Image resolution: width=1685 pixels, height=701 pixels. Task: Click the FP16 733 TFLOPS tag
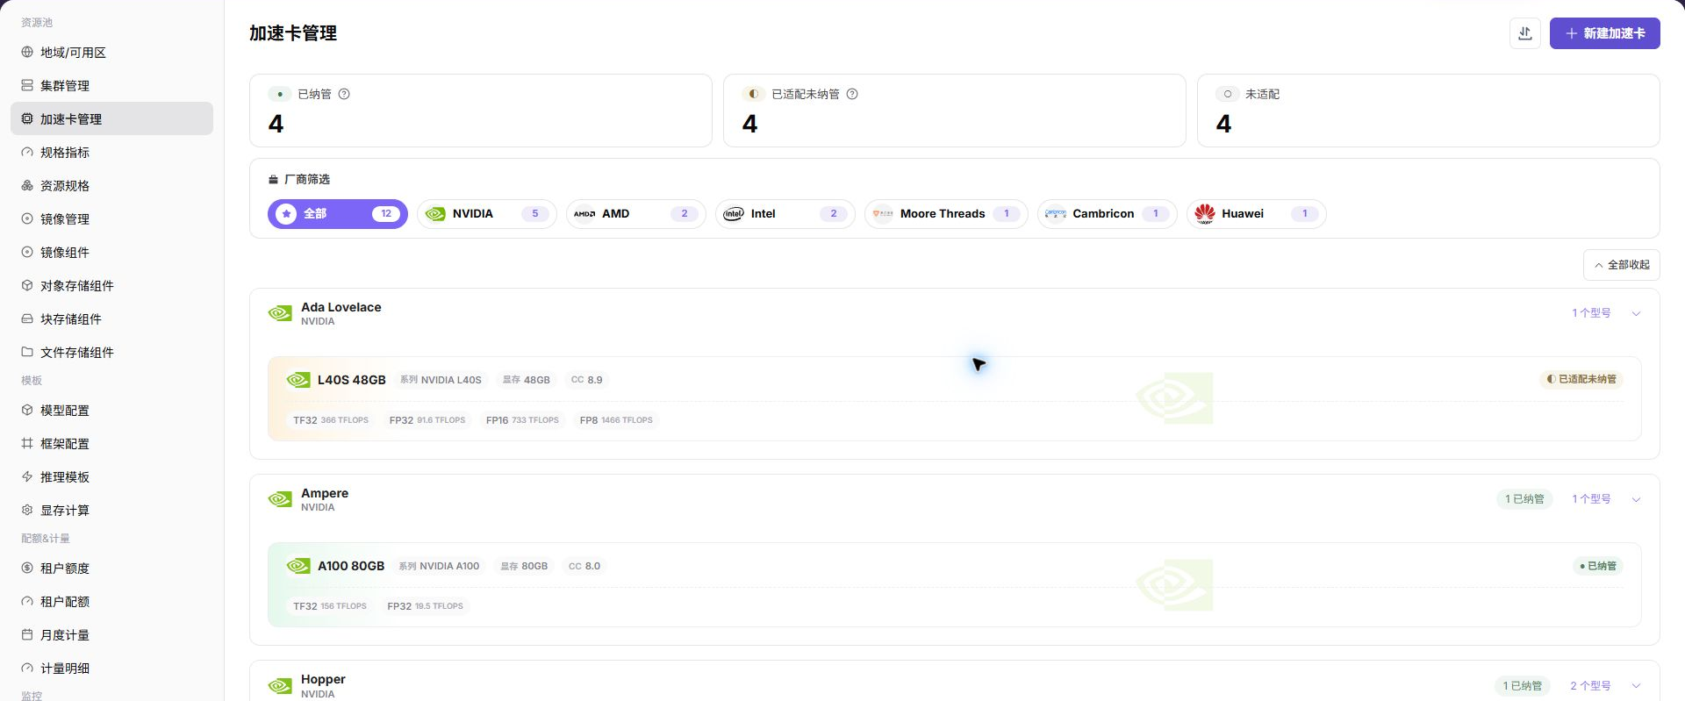(522, 420)
